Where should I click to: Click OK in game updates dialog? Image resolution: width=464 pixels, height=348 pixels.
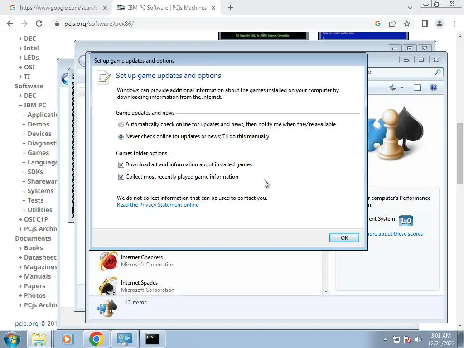pos(344,237)
